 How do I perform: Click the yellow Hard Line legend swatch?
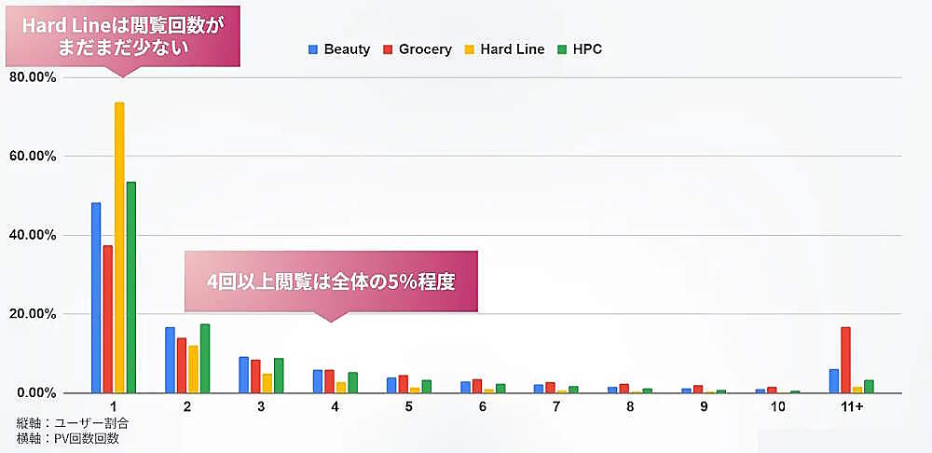coord(469,49)
